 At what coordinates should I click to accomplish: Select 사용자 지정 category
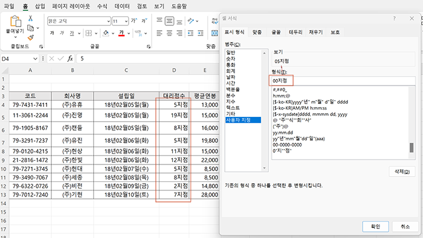(244, 120)
